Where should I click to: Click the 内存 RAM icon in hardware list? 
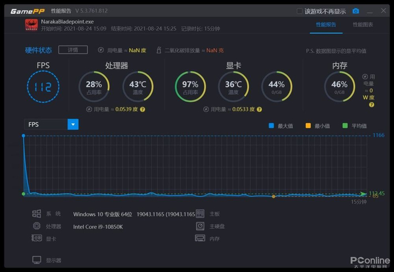click(200, 238)
